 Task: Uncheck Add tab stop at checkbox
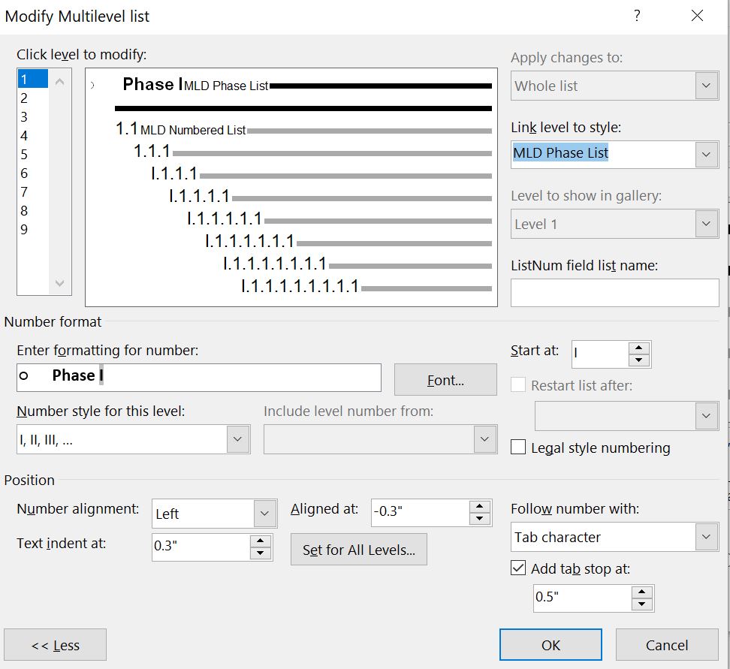pyautogui.click(x=518, y=568)
